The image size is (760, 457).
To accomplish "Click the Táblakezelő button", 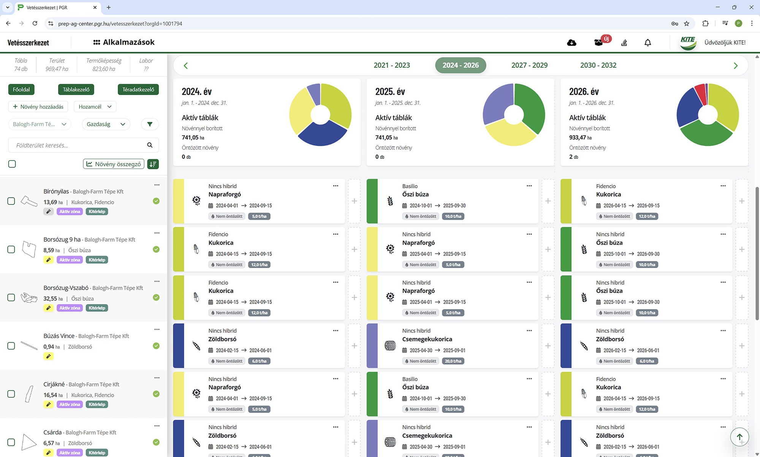I will pos(76,90).
